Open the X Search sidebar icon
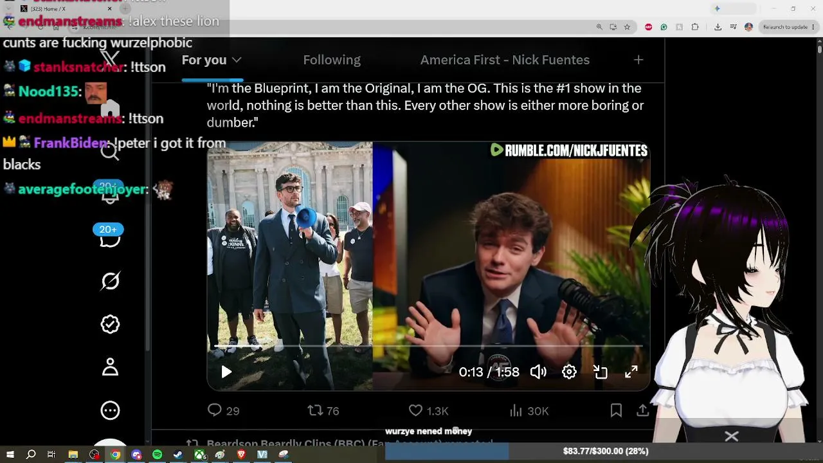The width and height of the screenshot is (823, 463). coord(110,152)
